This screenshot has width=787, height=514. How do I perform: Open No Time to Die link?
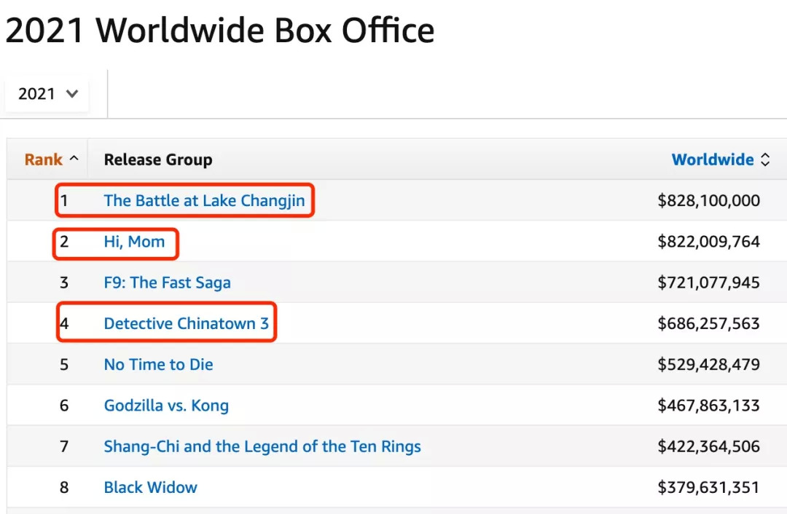coord(158,365)
